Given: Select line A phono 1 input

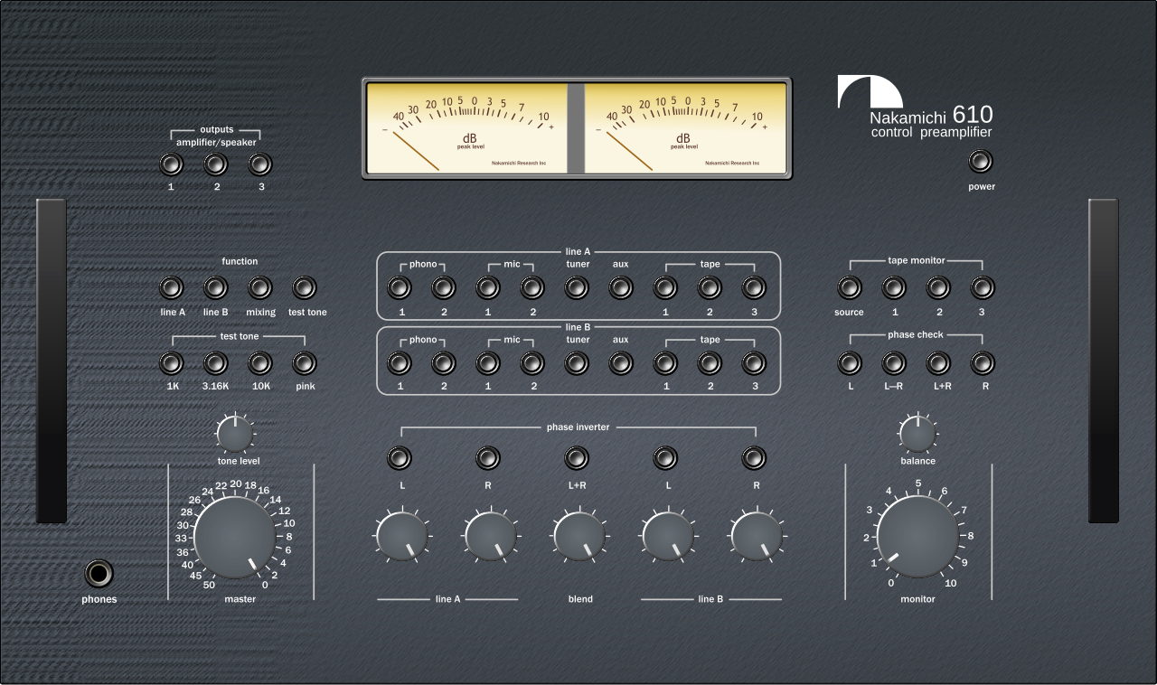Looking at the screenshot, I should tap(399, 288).
